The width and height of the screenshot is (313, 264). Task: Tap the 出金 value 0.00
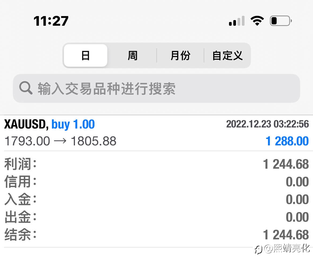click(x=297, y=217)
